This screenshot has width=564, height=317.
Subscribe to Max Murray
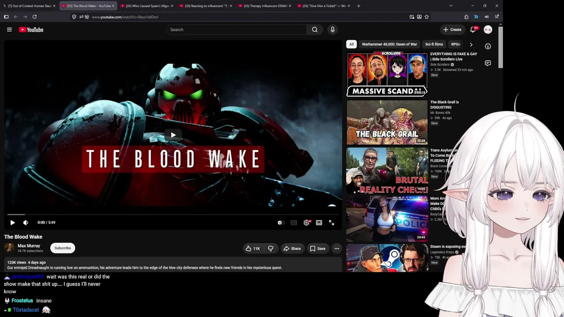click(63, 248)
